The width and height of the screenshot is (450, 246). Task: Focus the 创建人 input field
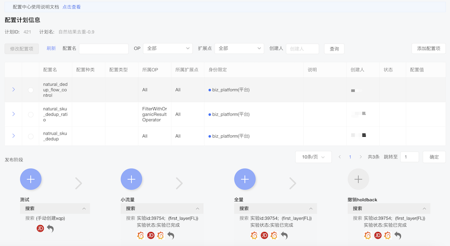302,49
